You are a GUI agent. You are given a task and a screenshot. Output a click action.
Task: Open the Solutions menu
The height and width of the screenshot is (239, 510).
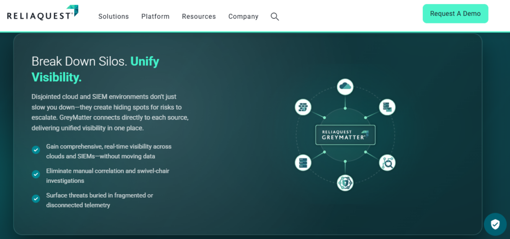[x=114, y=16]
